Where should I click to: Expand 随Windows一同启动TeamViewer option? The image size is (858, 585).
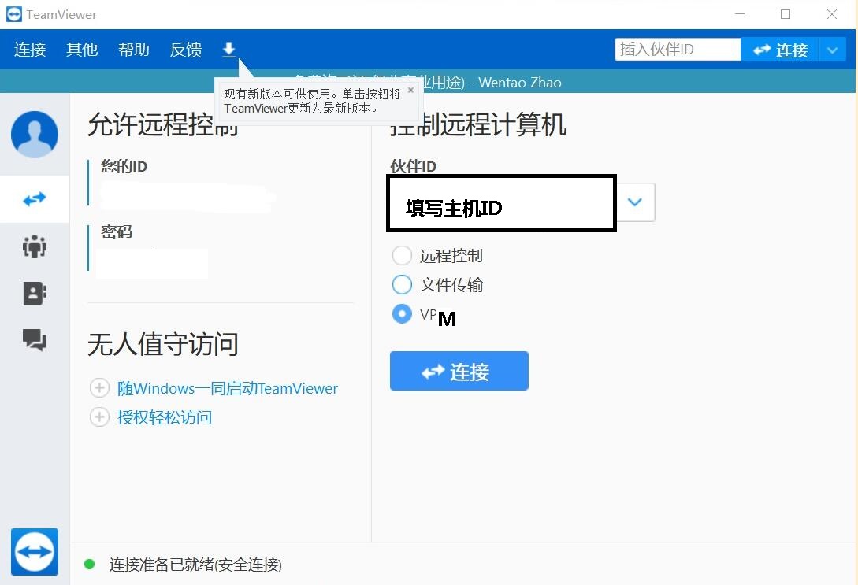pyautogui.click(x=99, y=388)
